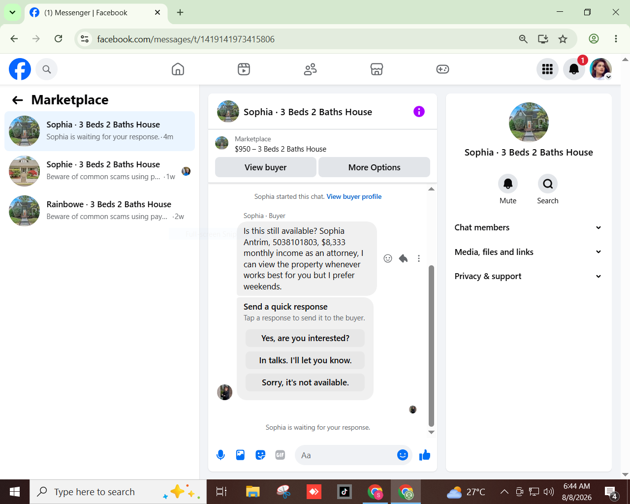Send quick response "Sorry, it's not available."

305,382
